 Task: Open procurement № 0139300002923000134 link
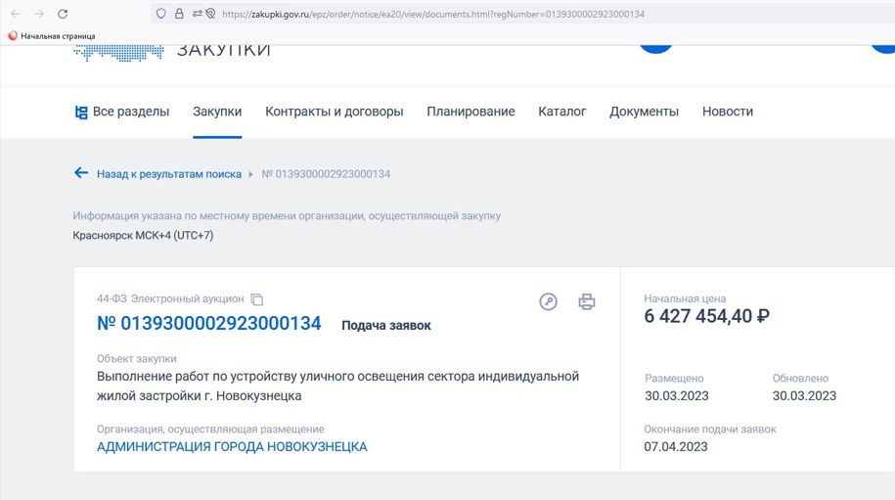coord(209,323)
